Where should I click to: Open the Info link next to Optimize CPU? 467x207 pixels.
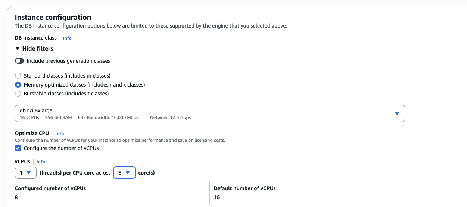[x=60, y=134]
